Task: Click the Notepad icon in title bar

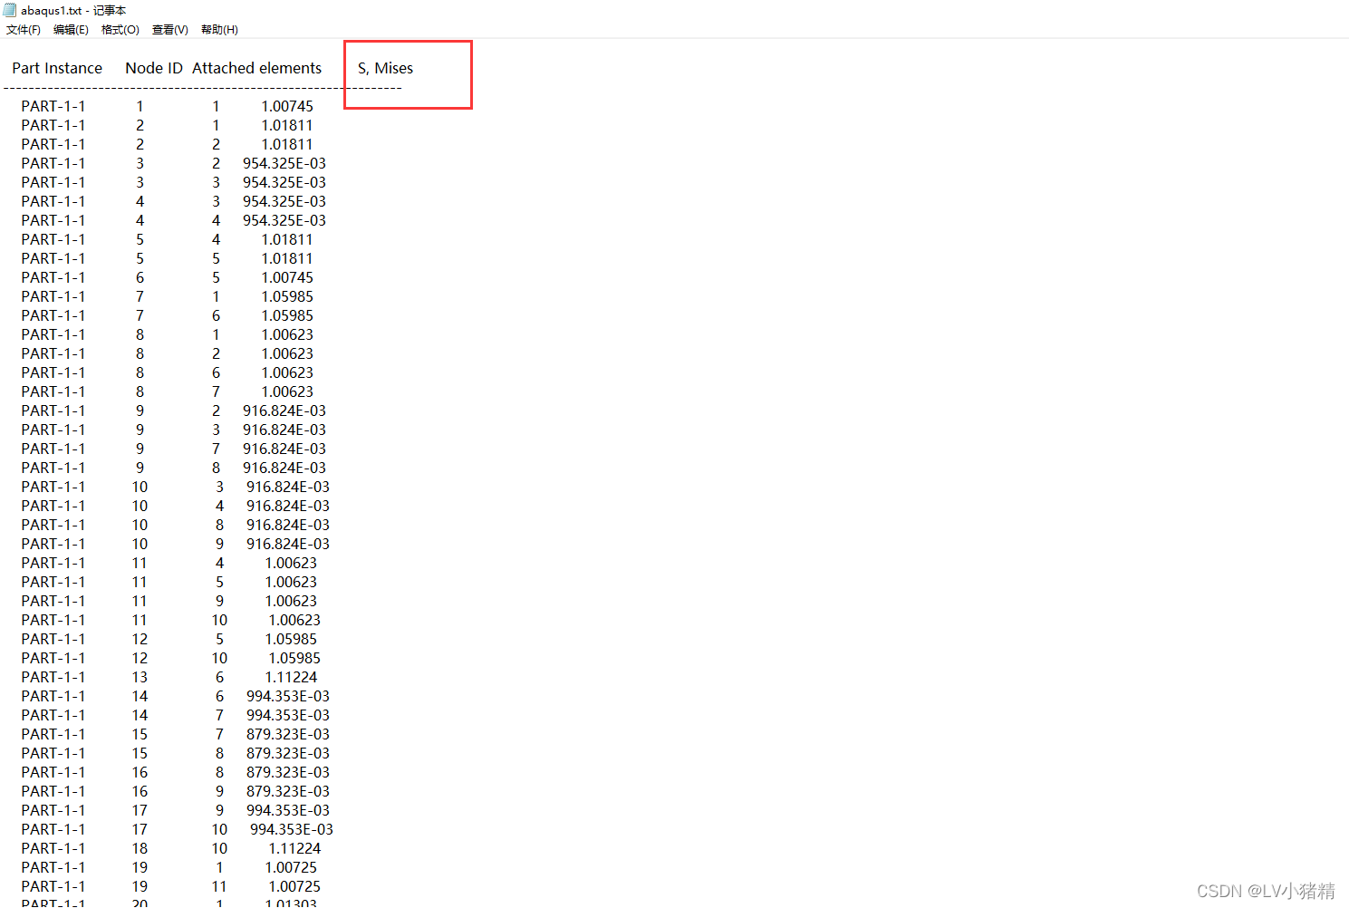Action: (10, 10)
